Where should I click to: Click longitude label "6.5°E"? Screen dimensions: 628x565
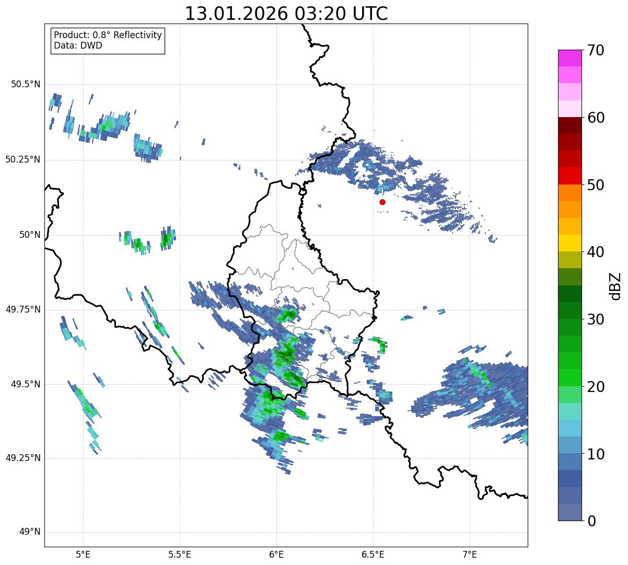(373, 555)
